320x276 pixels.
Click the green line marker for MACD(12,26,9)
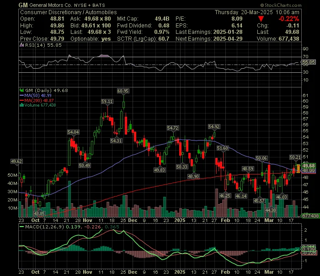coord(21,227)
